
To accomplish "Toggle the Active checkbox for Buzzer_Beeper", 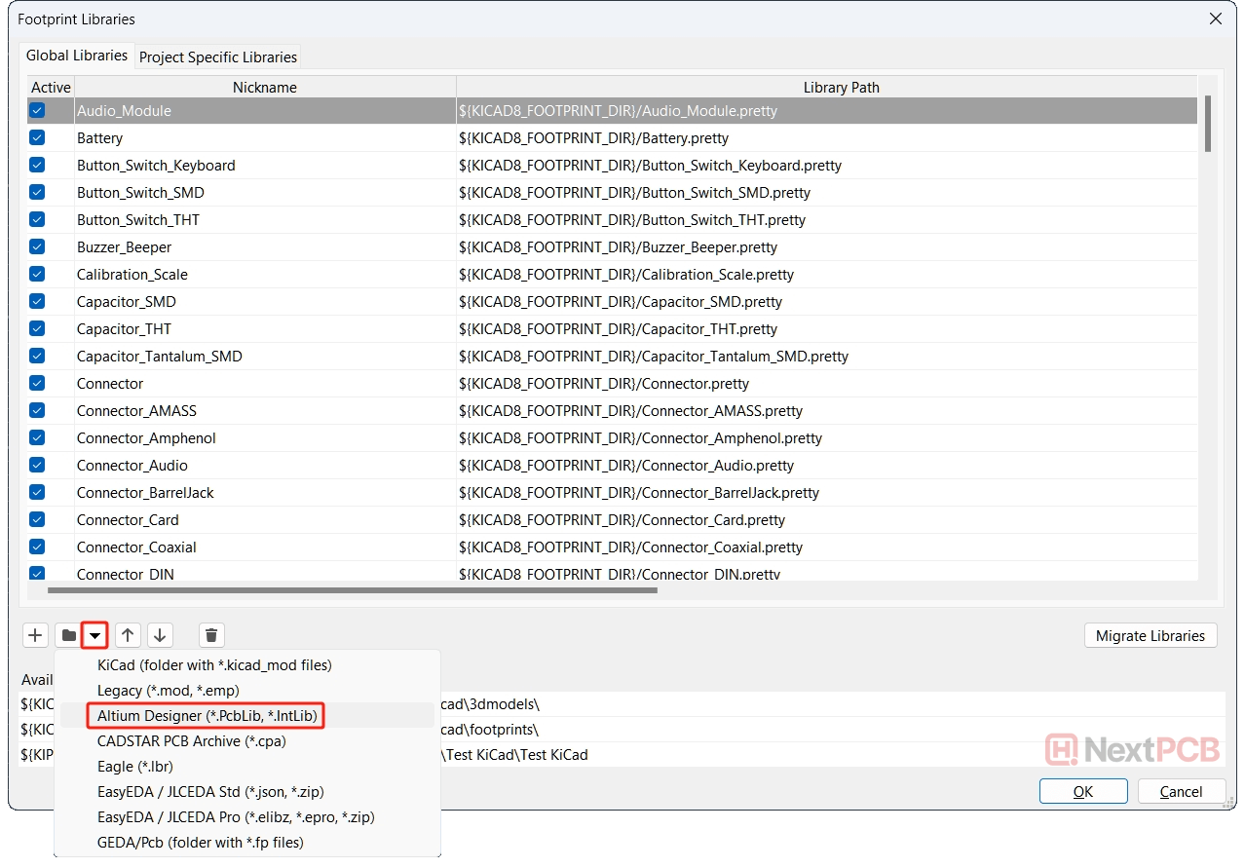I will tap(37, 247).
